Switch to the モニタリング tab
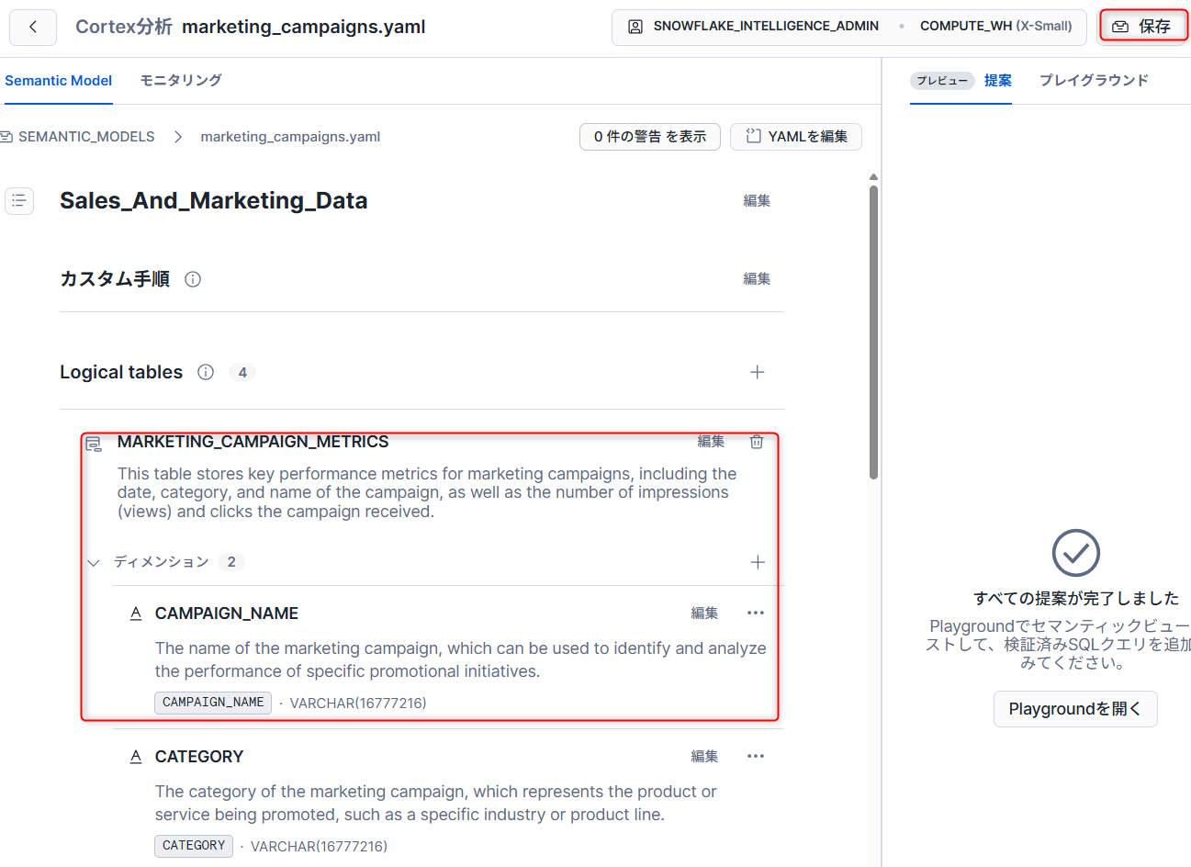 181,81
